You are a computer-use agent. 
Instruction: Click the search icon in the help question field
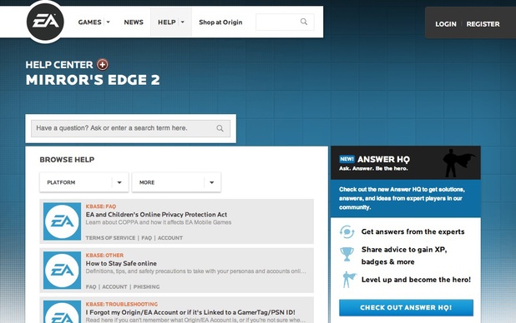220,128
